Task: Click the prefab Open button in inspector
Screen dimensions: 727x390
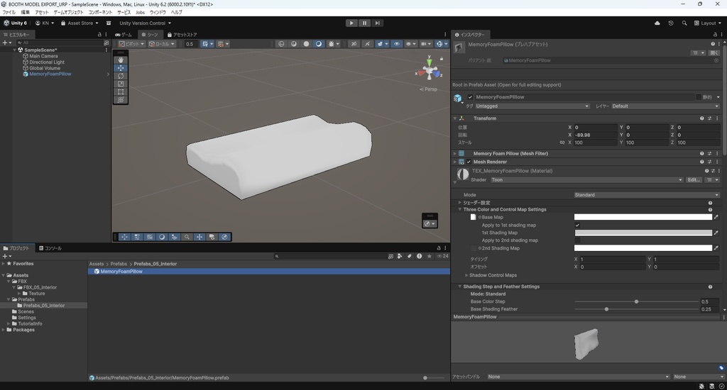Action: point(714,52)
